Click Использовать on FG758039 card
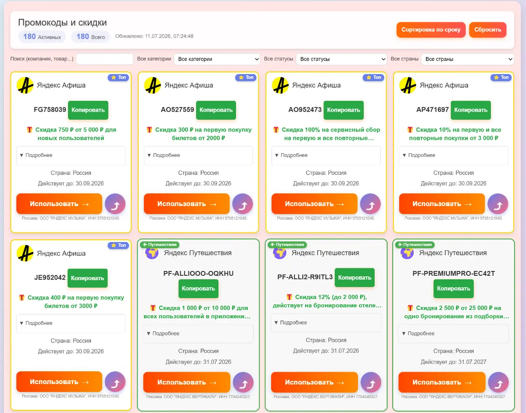Screen dimensions: 526x413 click(59, 204)
